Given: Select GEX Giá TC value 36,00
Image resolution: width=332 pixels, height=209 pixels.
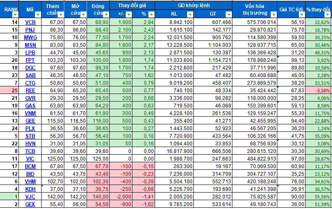Looking at the screenshot, I should pos(291,204).
